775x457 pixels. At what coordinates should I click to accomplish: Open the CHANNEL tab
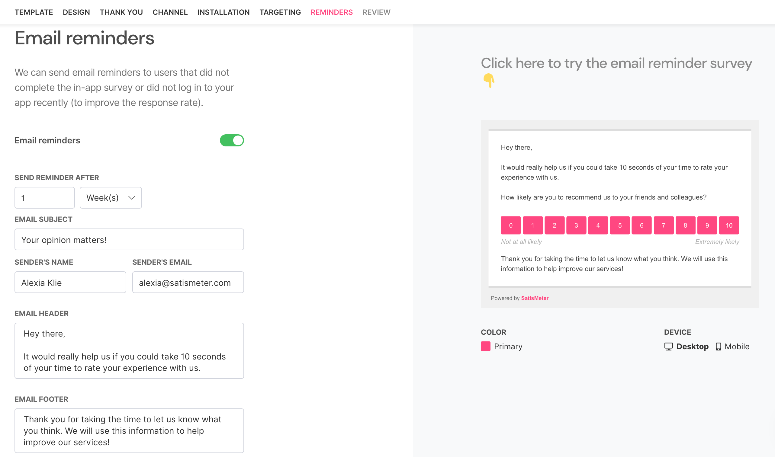pos(170,12)
